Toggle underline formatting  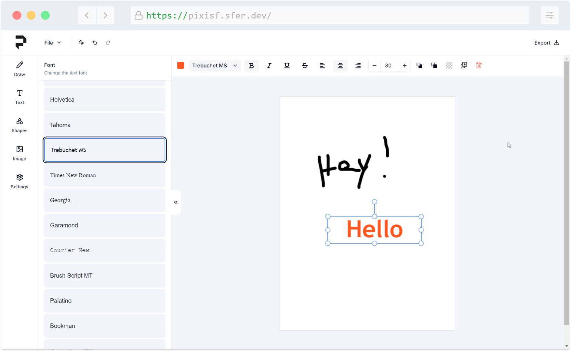287,66
